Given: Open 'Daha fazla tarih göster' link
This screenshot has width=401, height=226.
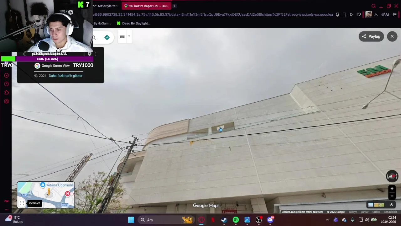Looking at the screenshot, I should pyautogui.click(x=65, y=76).
